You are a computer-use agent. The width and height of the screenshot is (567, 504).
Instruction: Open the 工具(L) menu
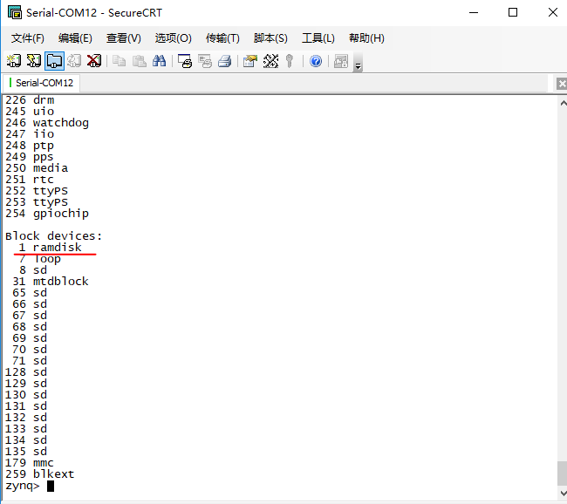point(318,38)
